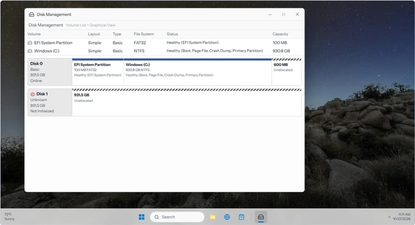Open the weather widget showing 72°F Sunny
Viewport: 415px width, 225px height.
pos(10,217)
